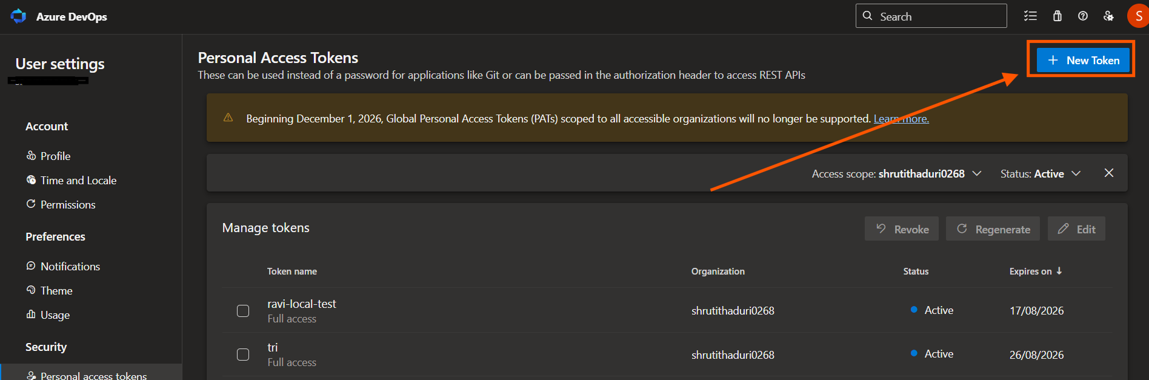Click organization cell in tri row

point(733,355)
